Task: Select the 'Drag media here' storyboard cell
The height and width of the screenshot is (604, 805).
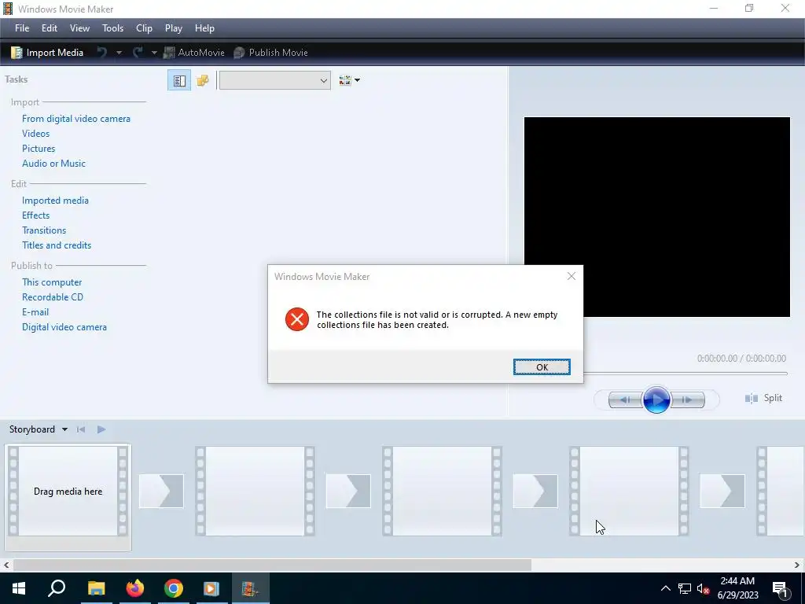Action: click(x=68, y=491)
